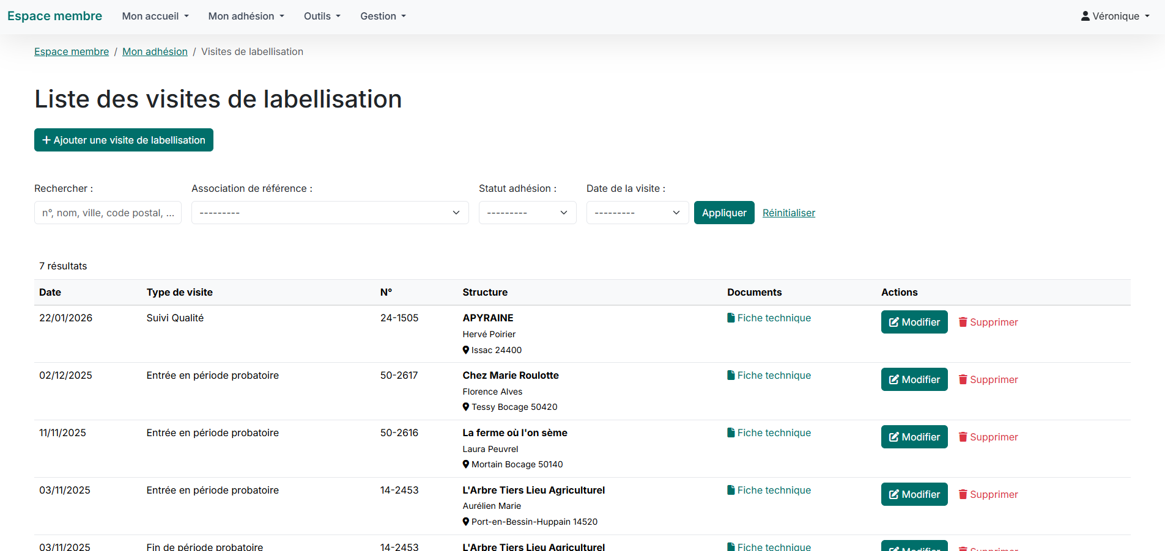Open the Outils navigation menu
The image size is (1165, 551).
pyautogui.click(x=322, y=16)
